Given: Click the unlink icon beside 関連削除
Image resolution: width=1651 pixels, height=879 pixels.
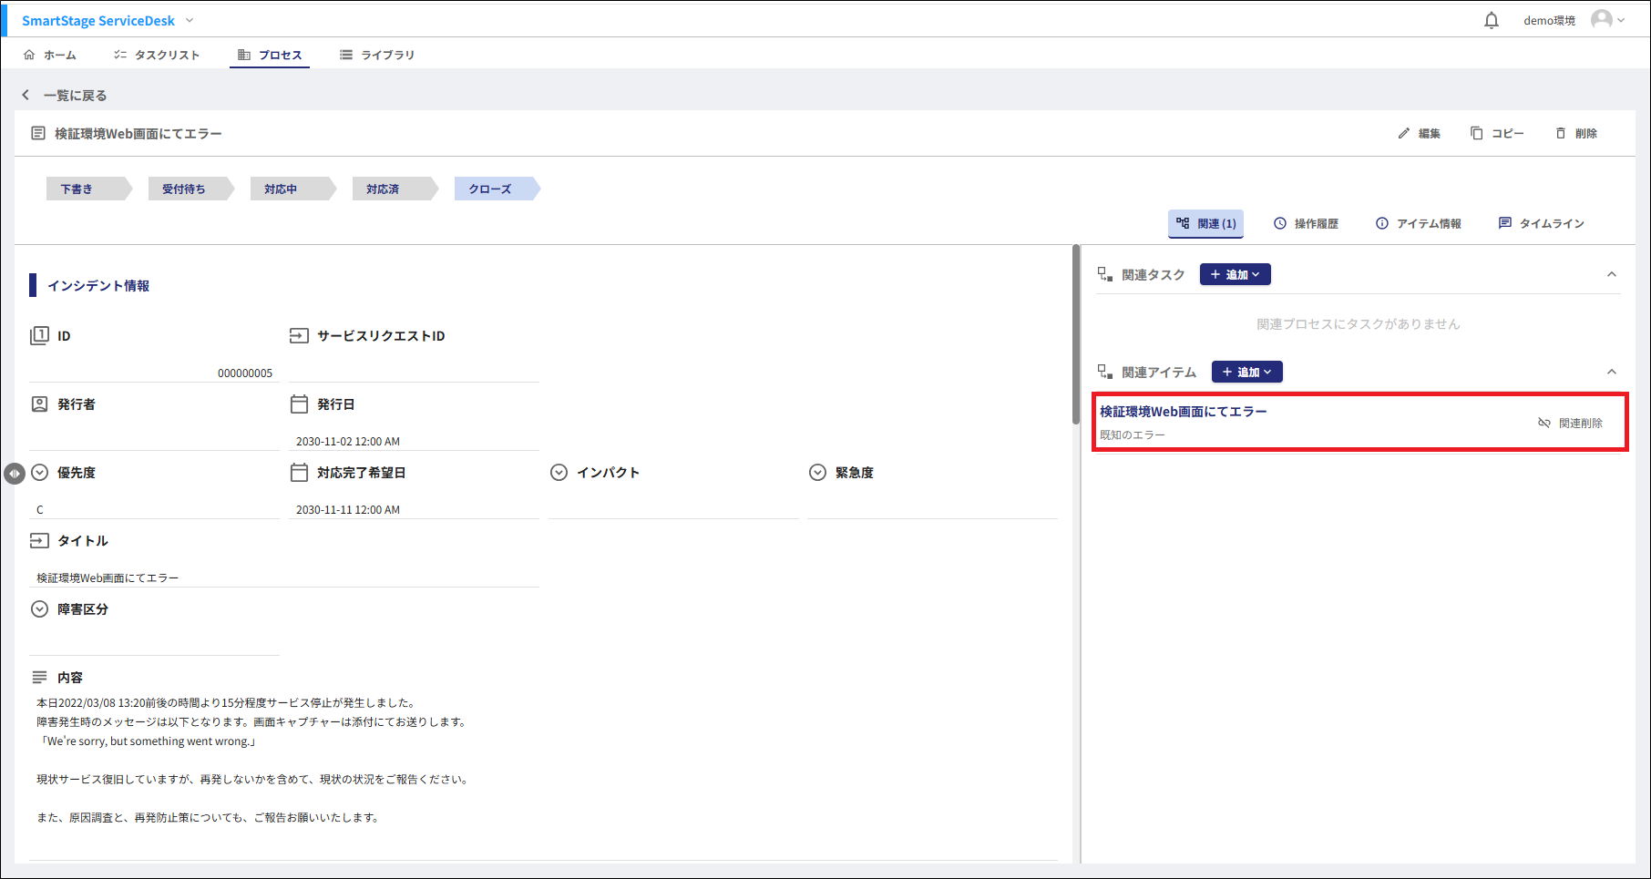Looking at the screenshot, I should 1543,424.
